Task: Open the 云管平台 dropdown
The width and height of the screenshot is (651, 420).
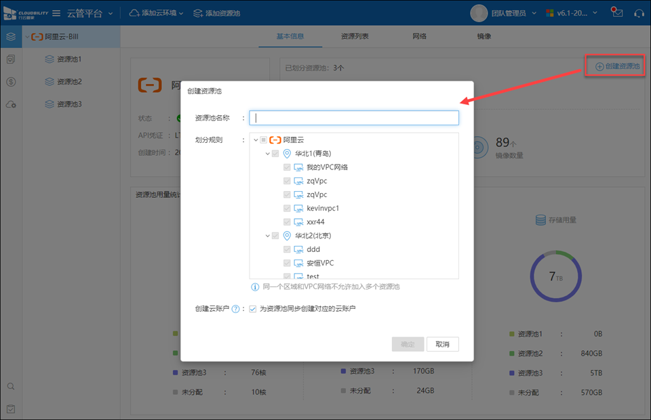Action: [x=90, y=14]
